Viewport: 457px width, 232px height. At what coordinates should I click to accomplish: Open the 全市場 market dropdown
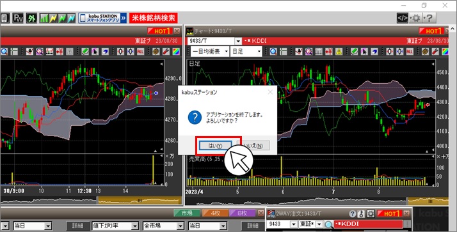[x=163, y=226]
